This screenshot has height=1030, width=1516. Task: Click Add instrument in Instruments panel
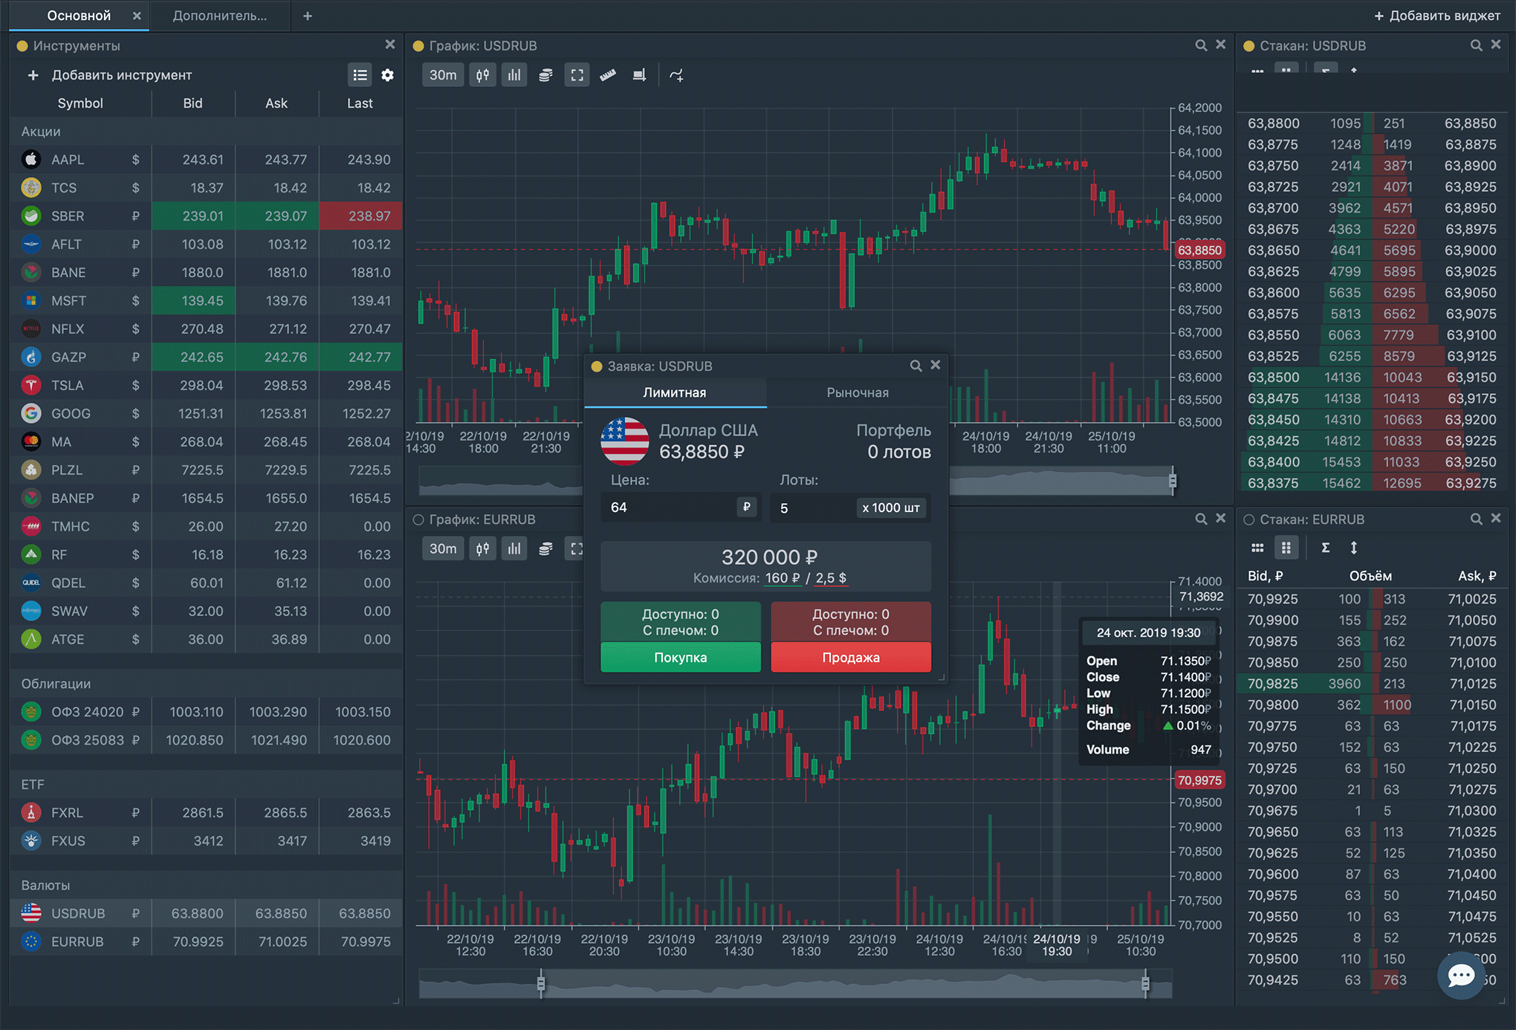pos(110,75)
